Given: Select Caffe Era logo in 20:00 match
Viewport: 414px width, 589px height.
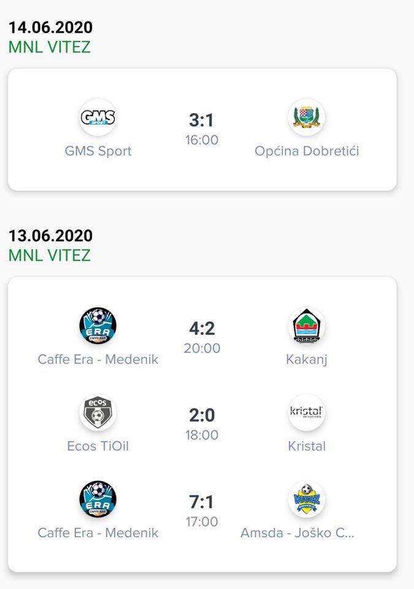Looking at the screenshot, I should 98,326.
